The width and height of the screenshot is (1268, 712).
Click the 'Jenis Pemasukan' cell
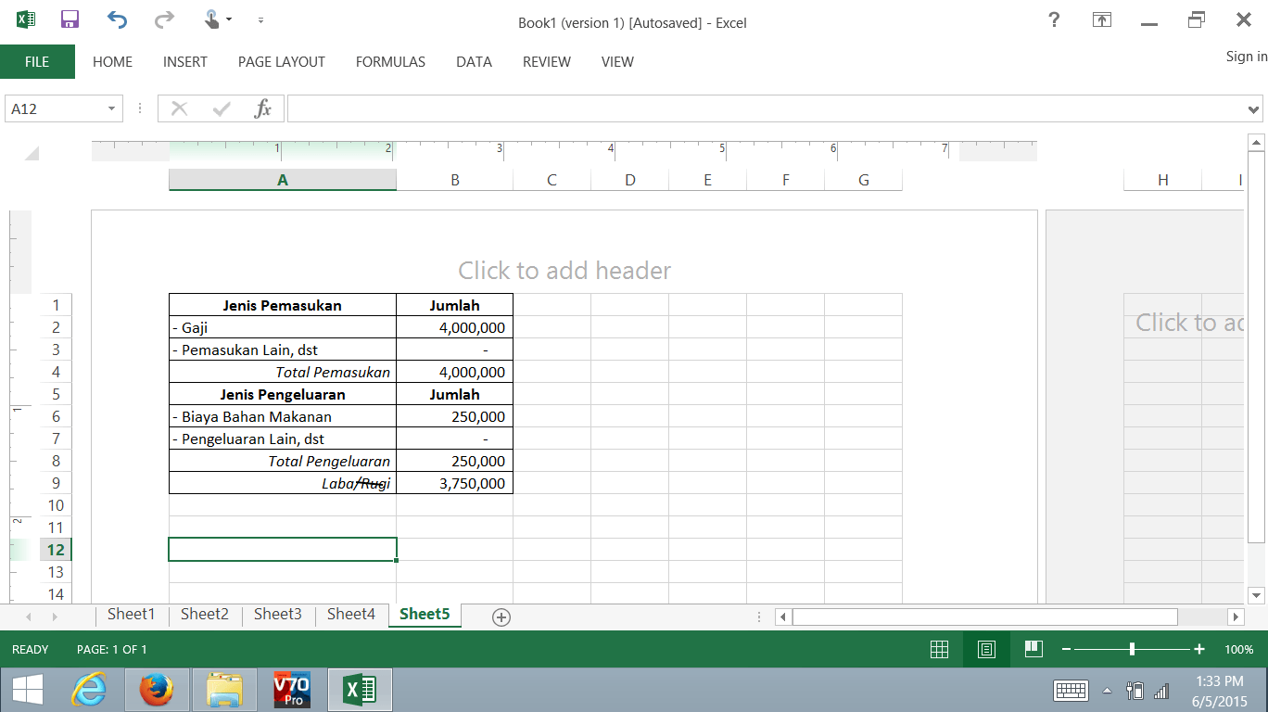tap(283, 305)
